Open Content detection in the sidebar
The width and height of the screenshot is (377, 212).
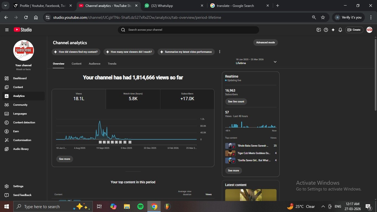24,123
